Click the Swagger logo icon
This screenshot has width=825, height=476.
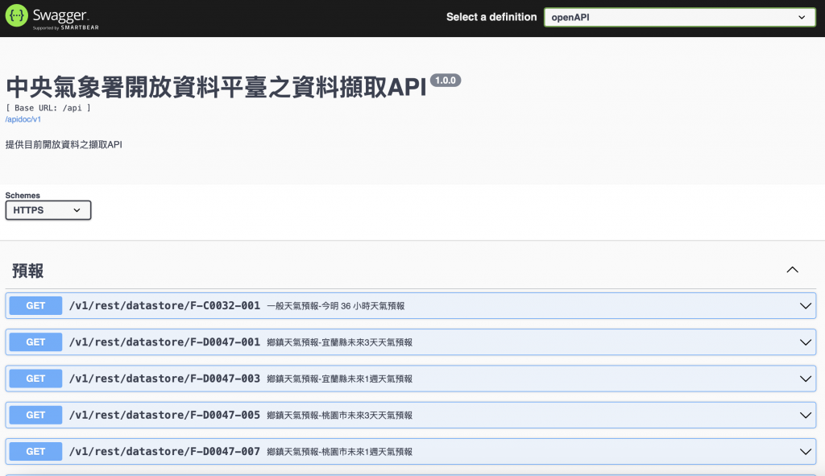[x=16, y=16]
